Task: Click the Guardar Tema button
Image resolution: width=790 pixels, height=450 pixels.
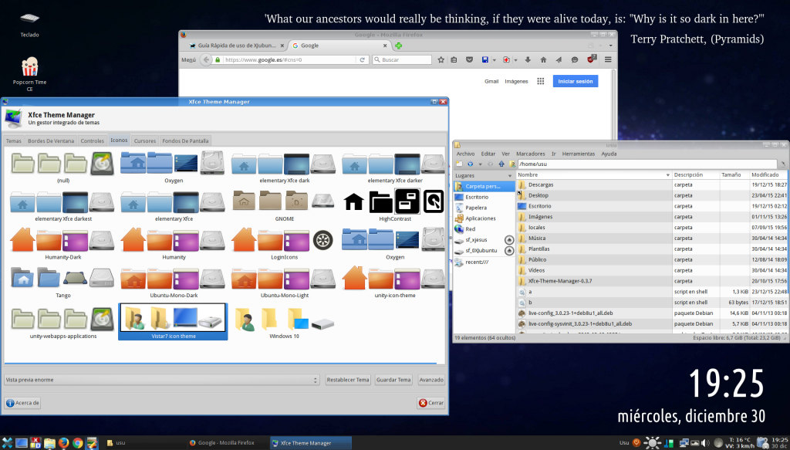Action: coord(393,380)
